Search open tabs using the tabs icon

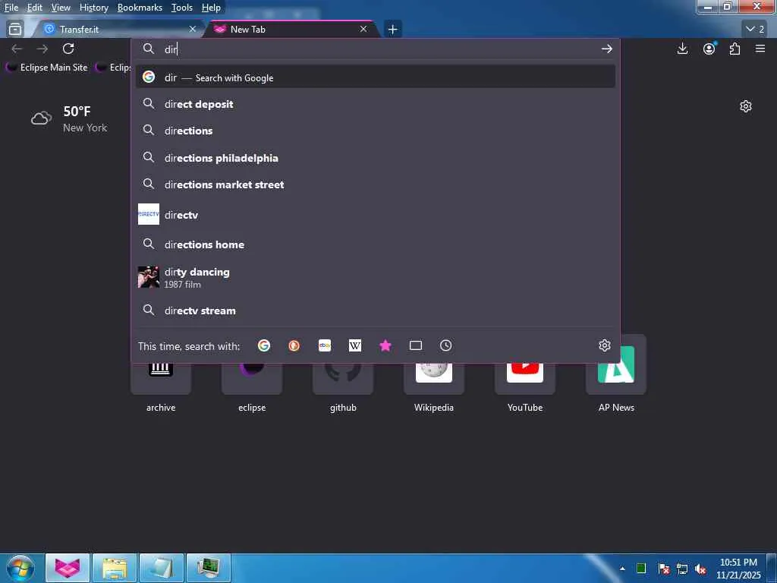tap(416, 345)
